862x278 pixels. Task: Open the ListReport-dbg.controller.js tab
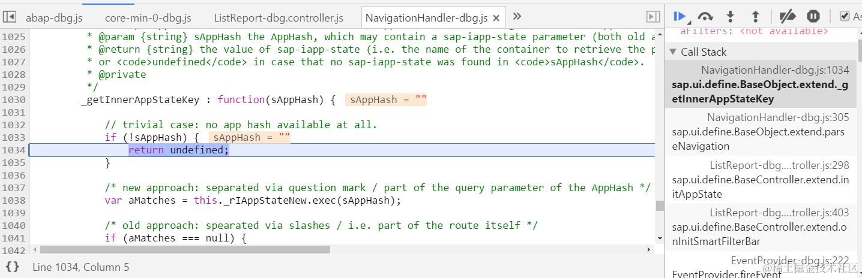[x=279, y=17]
